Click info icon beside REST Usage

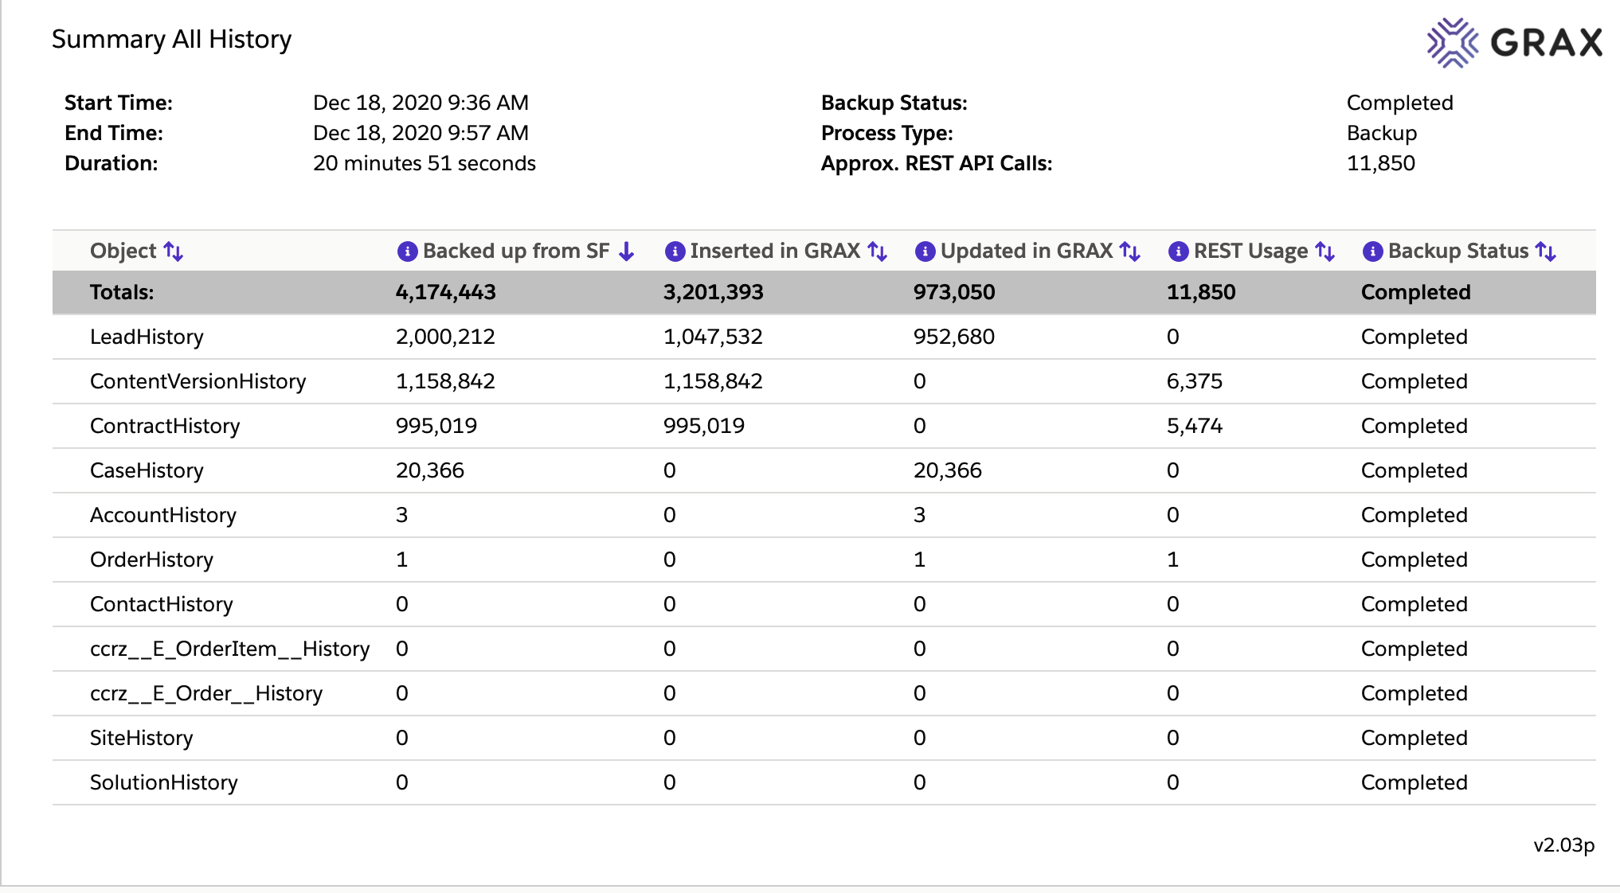[x=1178, y=252]
